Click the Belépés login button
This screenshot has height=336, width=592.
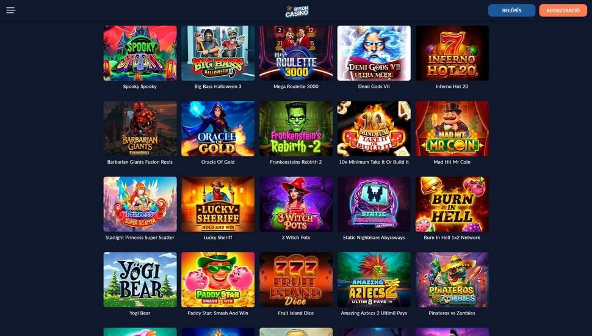511,10
